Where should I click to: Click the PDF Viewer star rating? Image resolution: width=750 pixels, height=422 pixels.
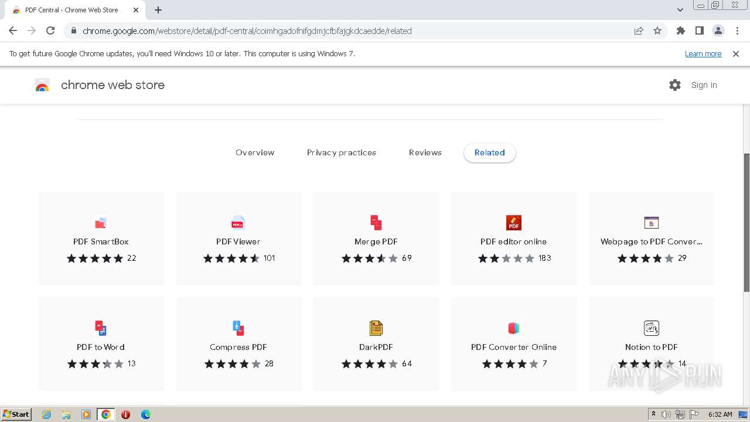231,258
